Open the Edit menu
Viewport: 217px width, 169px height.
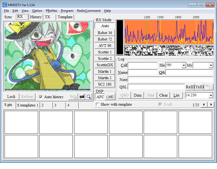(15, 11)
